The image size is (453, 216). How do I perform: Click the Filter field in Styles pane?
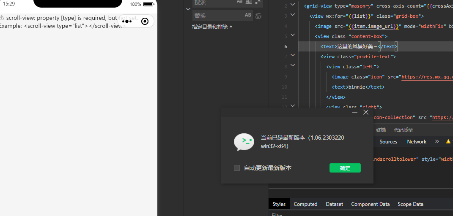coord(361,214)
